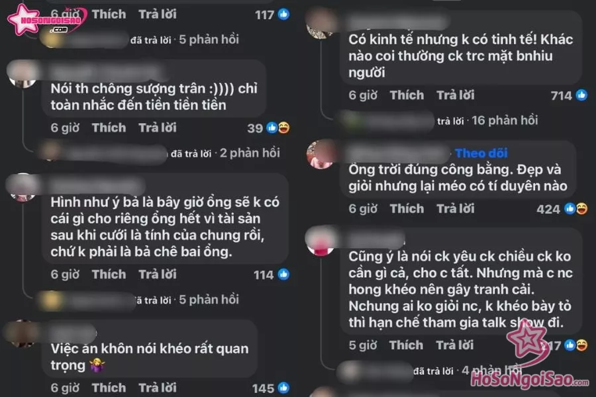Expand the 2 phản hồi replies
596x397 pixels.
250,153
